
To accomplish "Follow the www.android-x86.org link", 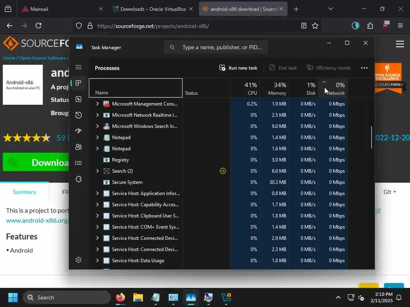I will (x=37, y=220).
